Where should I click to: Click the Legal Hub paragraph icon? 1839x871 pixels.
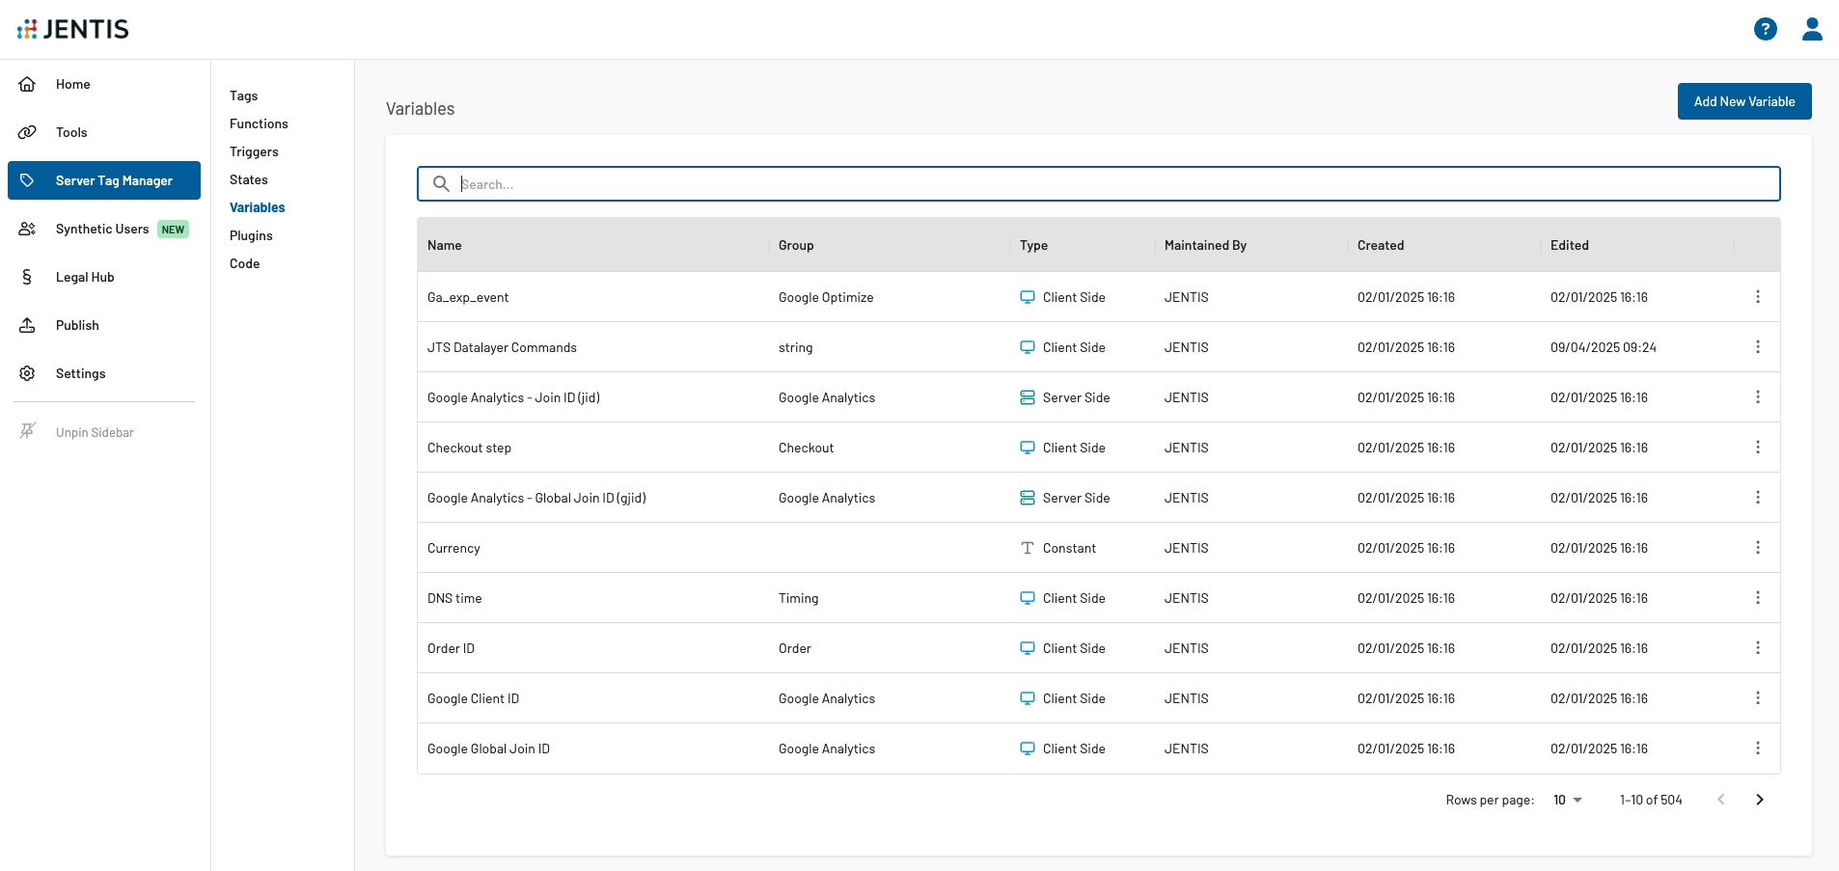click(28, 278)
